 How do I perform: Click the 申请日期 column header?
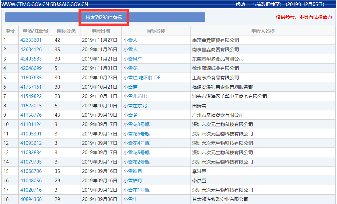[x=101, y=31]
